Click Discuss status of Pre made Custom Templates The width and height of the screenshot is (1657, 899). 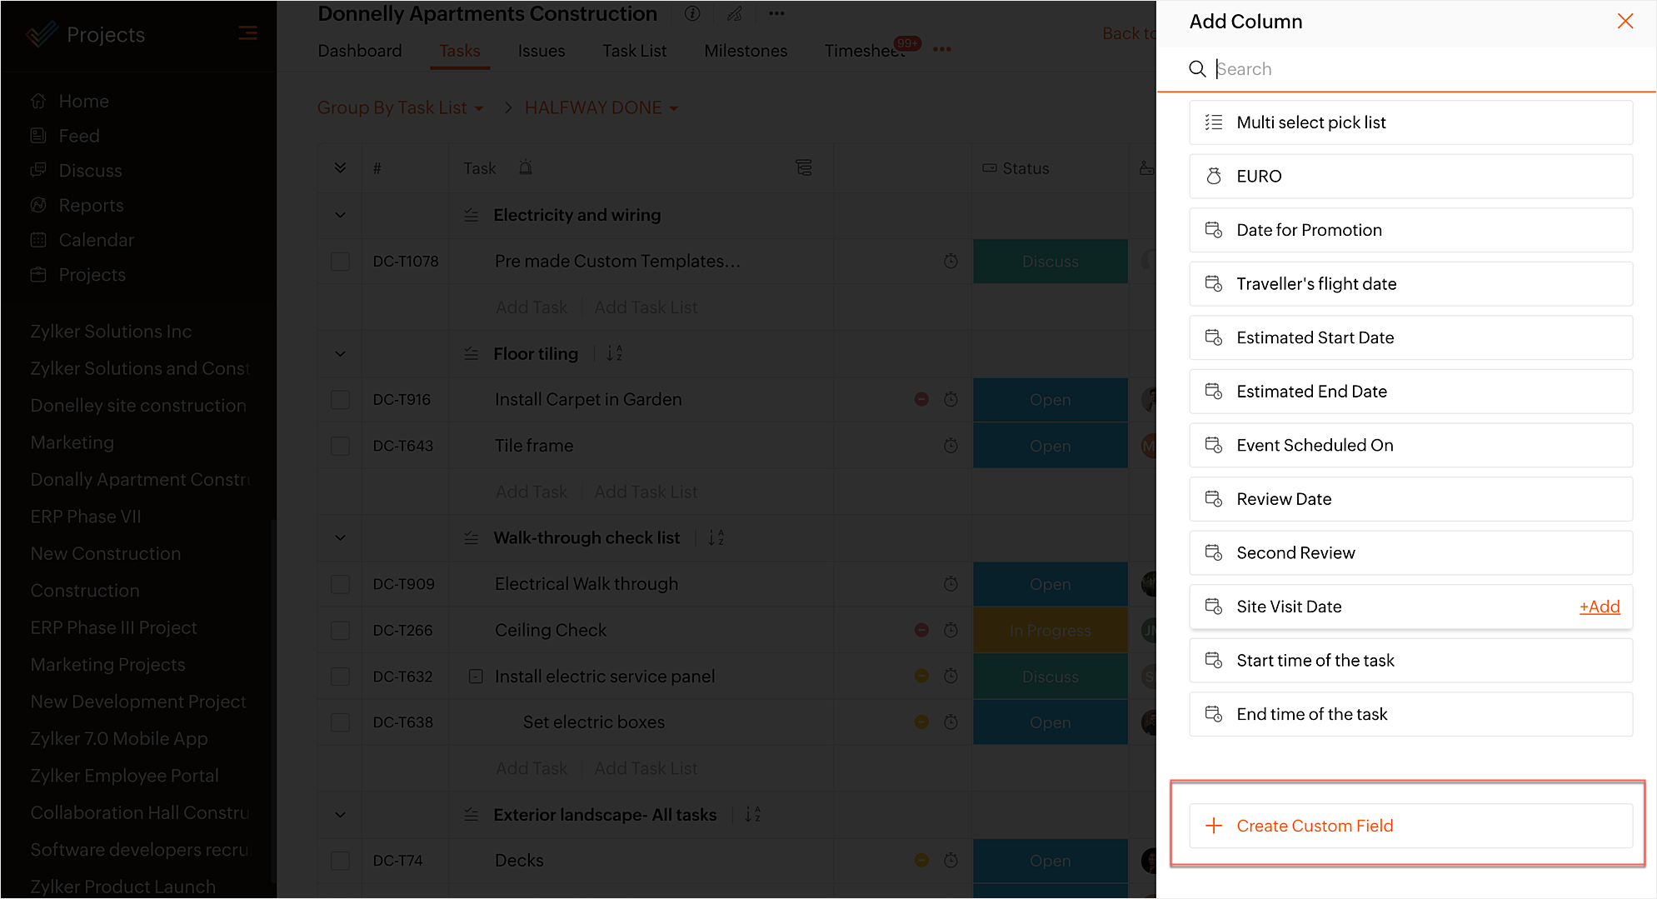tap(1050, 262)
